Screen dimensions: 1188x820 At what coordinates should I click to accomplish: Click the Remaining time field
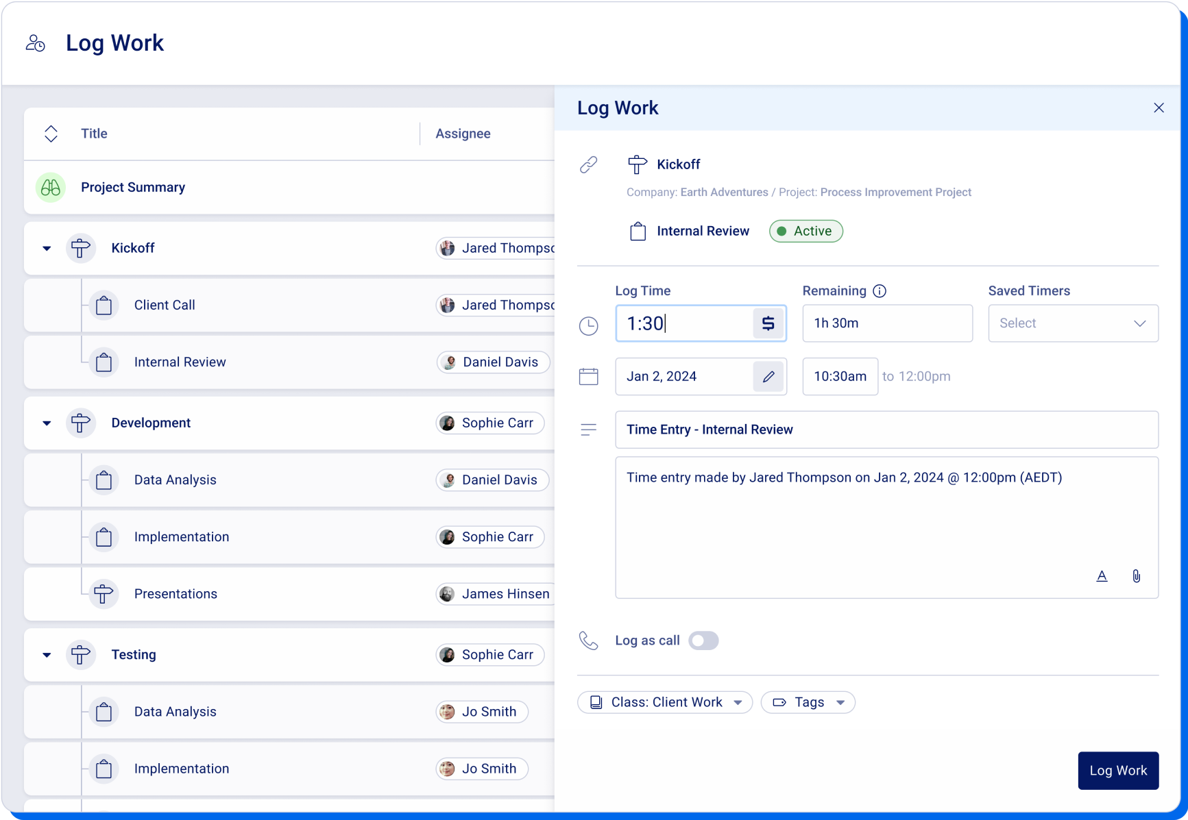click(888, 323)
